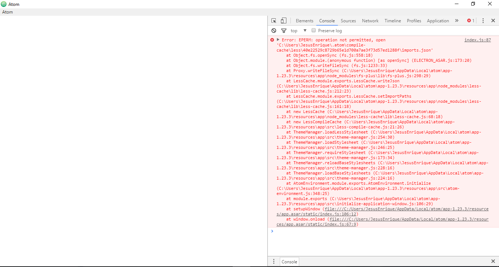Follow the index.js:87 source link
Screen dimensions: 499x267
pos(478,40)
